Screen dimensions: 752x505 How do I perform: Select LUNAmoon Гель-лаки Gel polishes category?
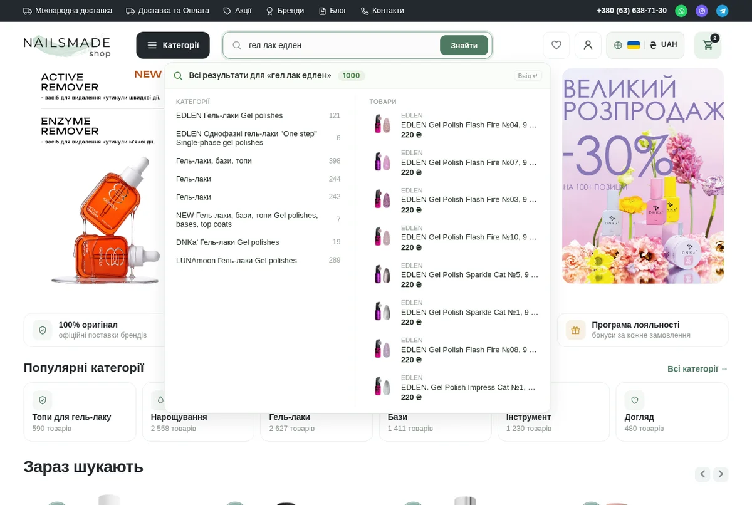258,260
